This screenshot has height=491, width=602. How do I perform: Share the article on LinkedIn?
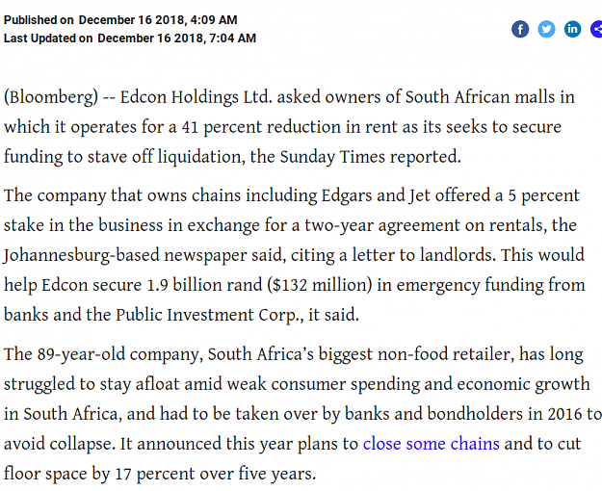tap(572, 29)
